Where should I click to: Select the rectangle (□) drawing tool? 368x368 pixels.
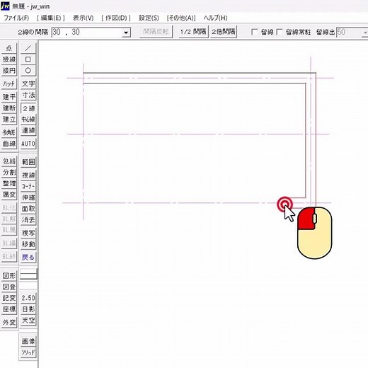click(28, 59)
